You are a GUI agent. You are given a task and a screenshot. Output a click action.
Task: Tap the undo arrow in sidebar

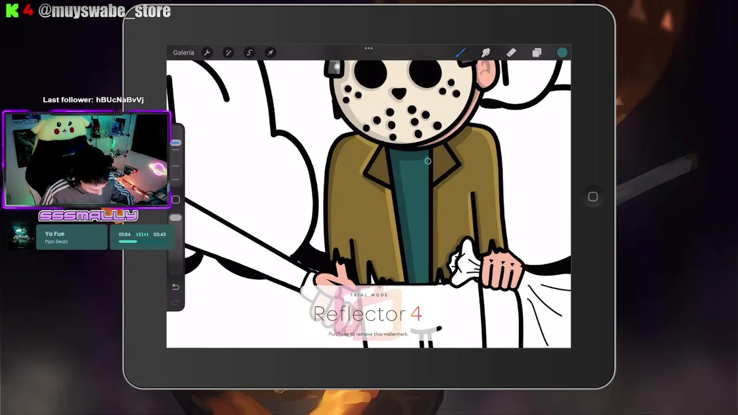(175, 287)
